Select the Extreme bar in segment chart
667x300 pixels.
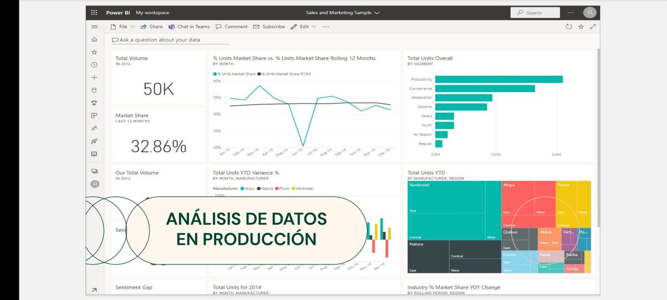(x=461, y=107)
